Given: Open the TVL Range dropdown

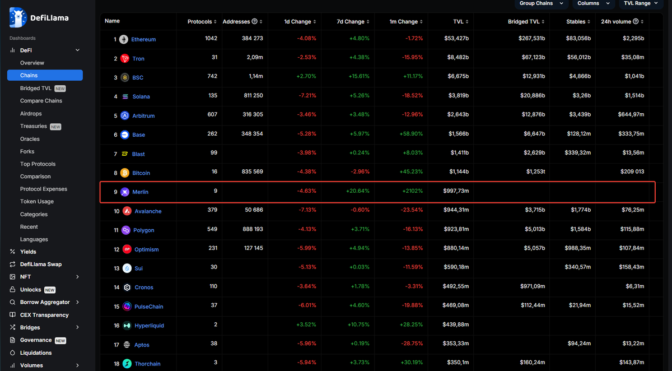Looking at the screenshot, I should pos(640,3).
